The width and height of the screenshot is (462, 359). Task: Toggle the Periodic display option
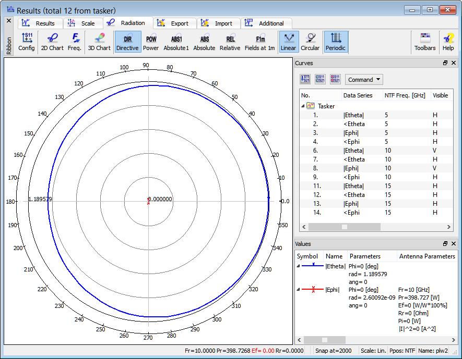[336, 42]
